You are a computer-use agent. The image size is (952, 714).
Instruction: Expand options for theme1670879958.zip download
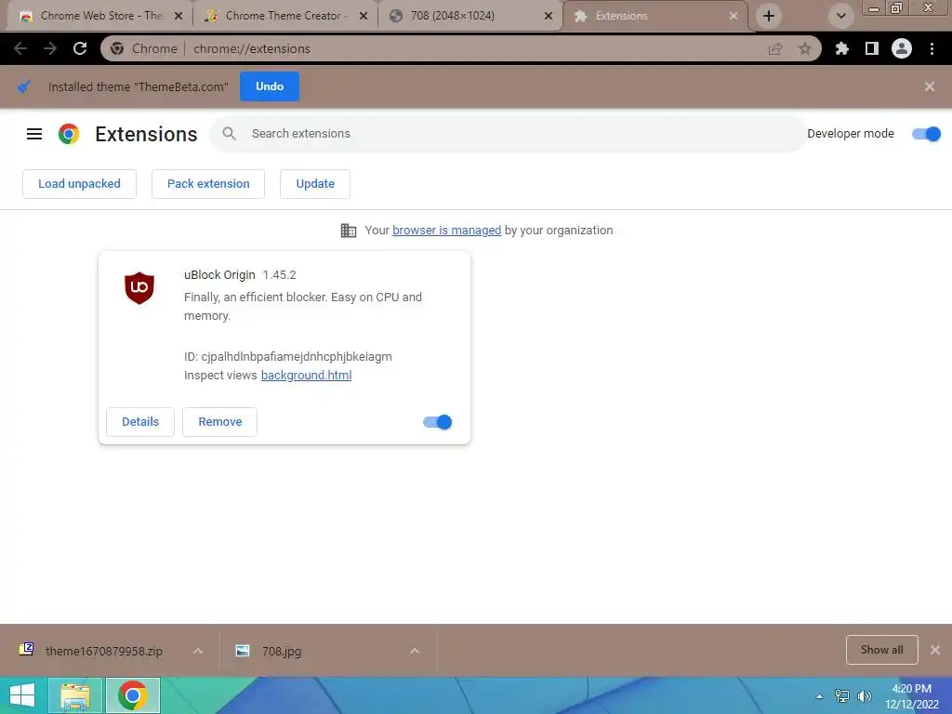[x=198, y=651]
